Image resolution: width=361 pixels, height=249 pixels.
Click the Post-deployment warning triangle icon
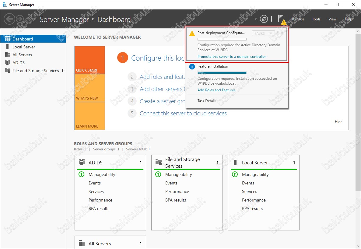192,33
